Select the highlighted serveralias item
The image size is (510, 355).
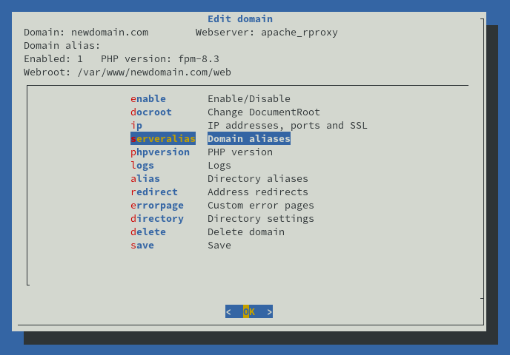point(163,138)
